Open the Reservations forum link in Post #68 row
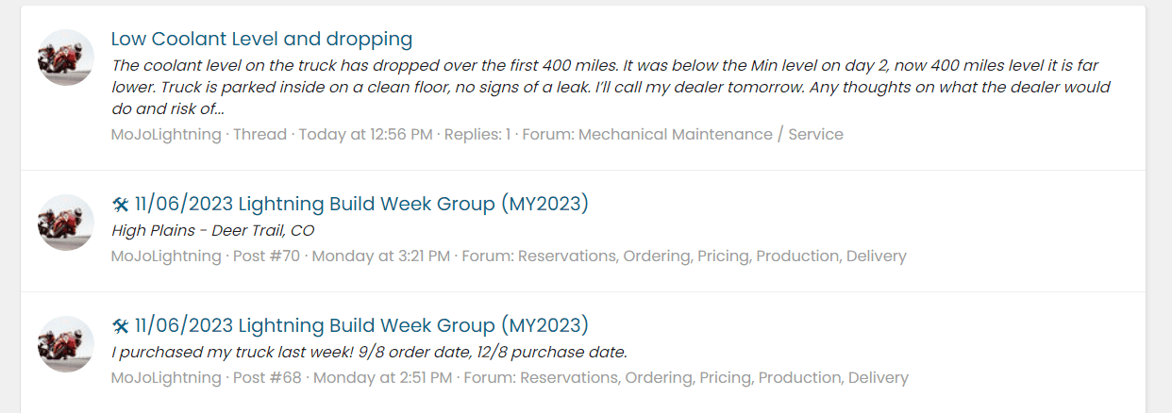 (713, 377)
